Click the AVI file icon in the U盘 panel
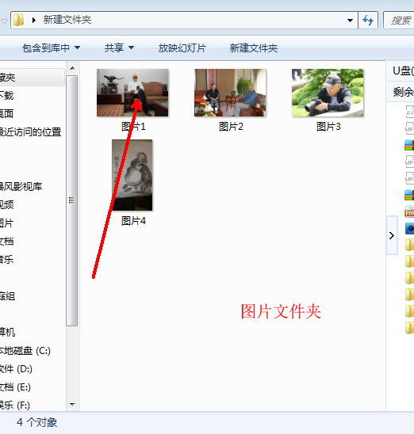Viewport: 414px width, 434px height. coord(409,111)
